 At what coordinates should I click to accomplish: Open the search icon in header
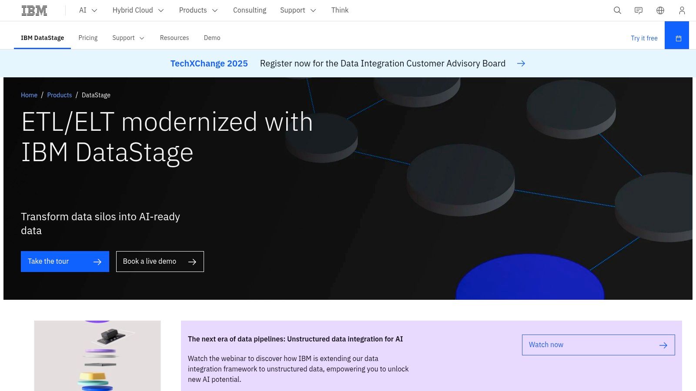click(617, 10)
